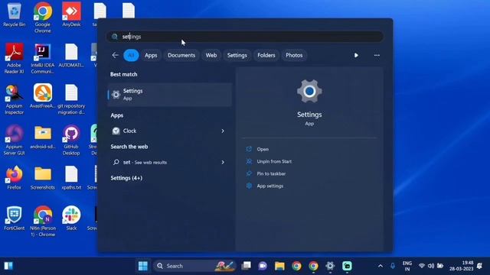
Task: Switch to Photos filter tab
Action: point(294,55)
